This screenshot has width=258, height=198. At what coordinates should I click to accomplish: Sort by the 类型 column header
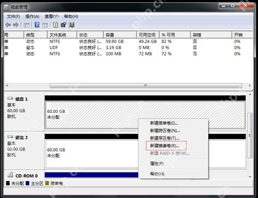tap(36, 35)
